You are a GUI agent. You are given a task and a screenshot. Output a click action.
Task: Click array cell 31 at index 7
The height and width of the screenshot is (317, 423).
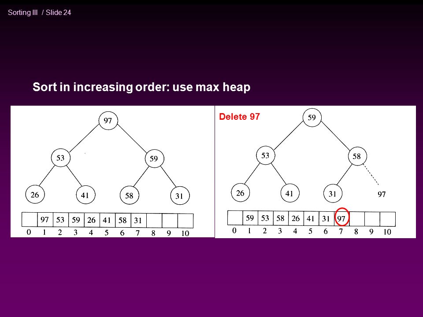[x=138, y=221]
